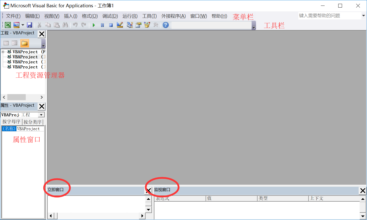
Task: Open the Insert UserForm dropdown arrow
Action: coord(23,25)
